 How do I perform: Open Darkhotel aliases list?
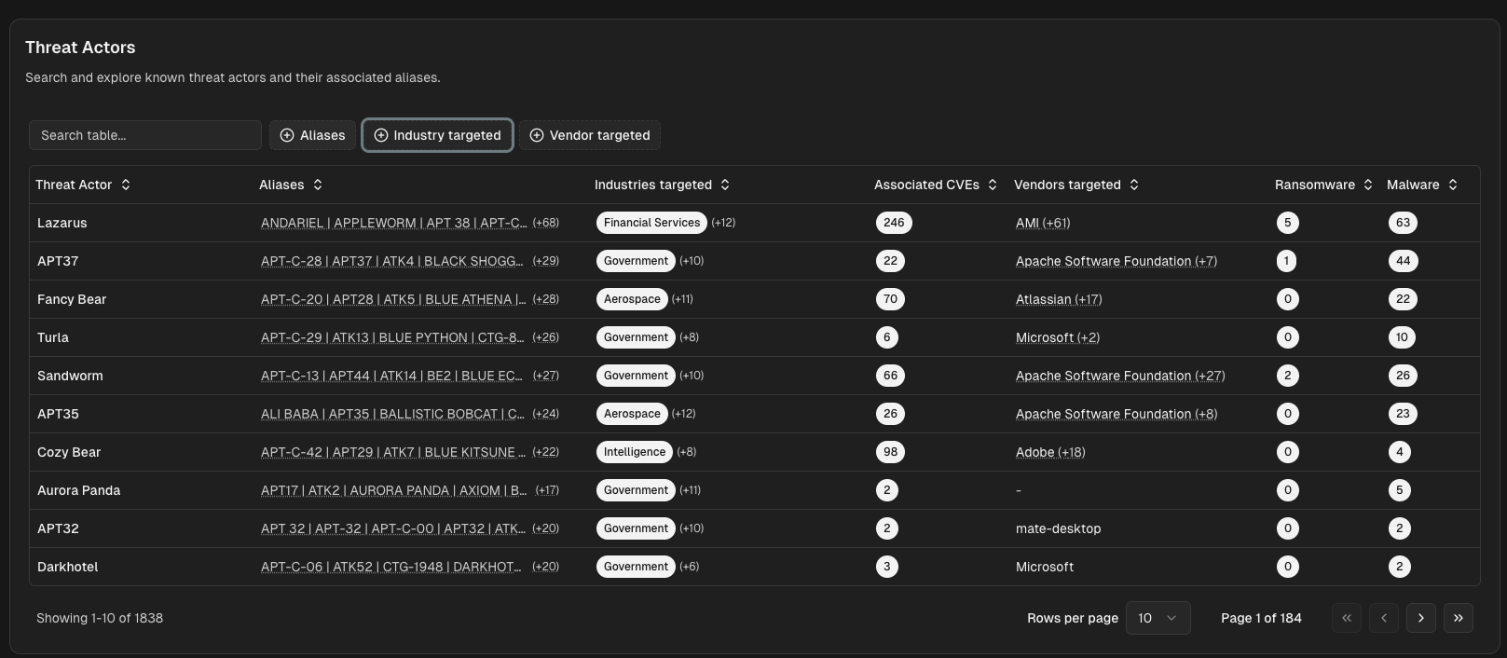pyautogui.click(x=391, y=567)
